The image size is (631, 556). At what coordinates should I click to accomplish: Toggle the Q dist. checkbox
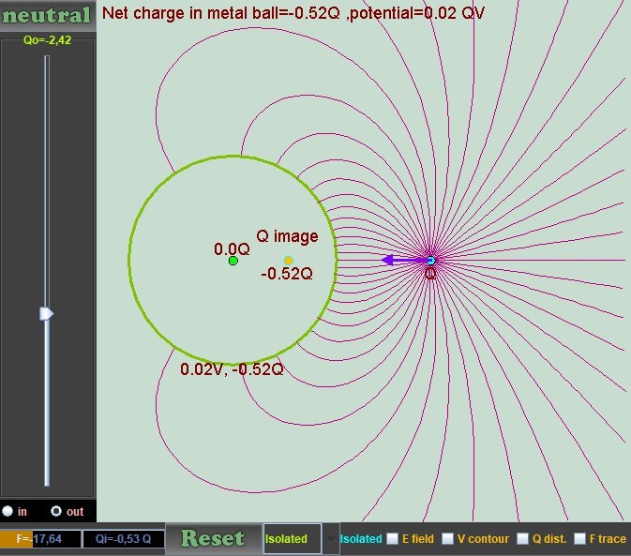(522, 539)
